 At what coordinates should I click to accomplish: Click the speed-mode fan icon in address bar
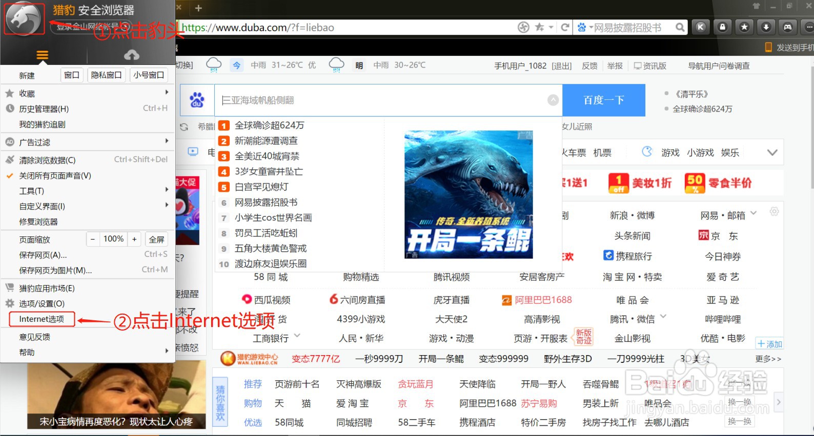(523, 27)
